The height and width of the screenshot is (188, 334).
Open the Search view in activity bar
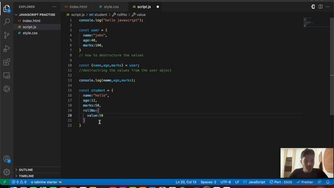click(x=7, y=21)
